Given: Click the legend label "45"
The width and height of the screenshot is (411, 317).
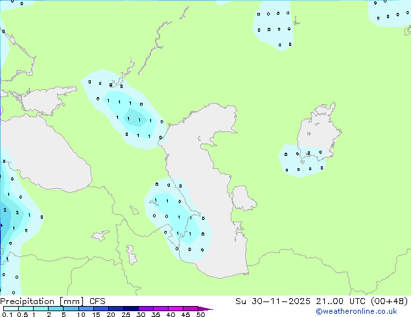Looking at the screenshot, I should 185,314.
